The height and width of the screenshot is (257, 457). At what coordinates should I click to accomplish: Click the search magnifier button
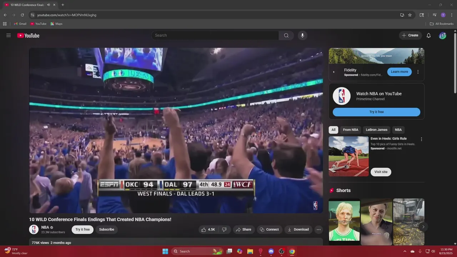(x=286, y=35)
